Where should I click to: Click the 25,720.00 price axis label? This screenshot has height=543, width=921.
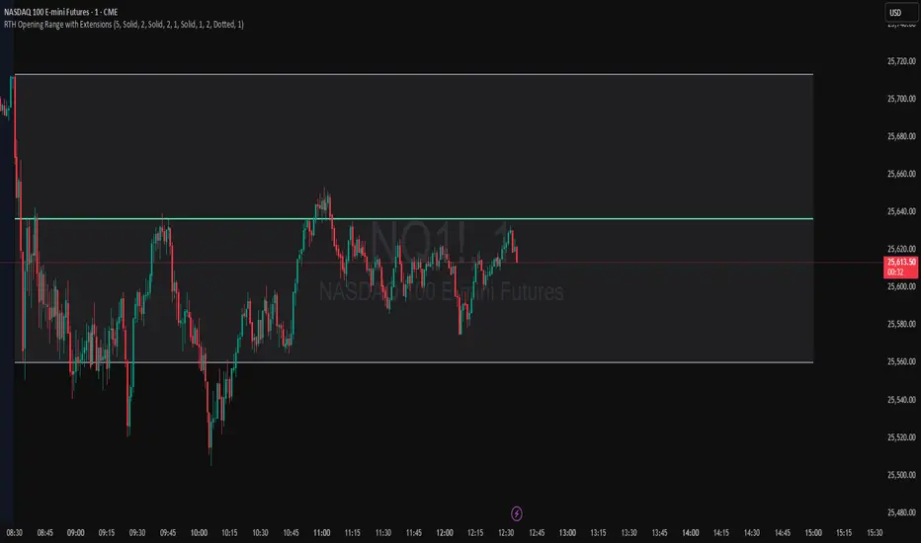(x=898, y=61)
